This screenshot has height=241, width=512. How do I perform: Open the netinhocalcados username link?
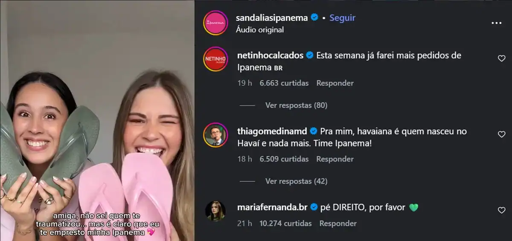pyautogui.click(x=269, y=55)
